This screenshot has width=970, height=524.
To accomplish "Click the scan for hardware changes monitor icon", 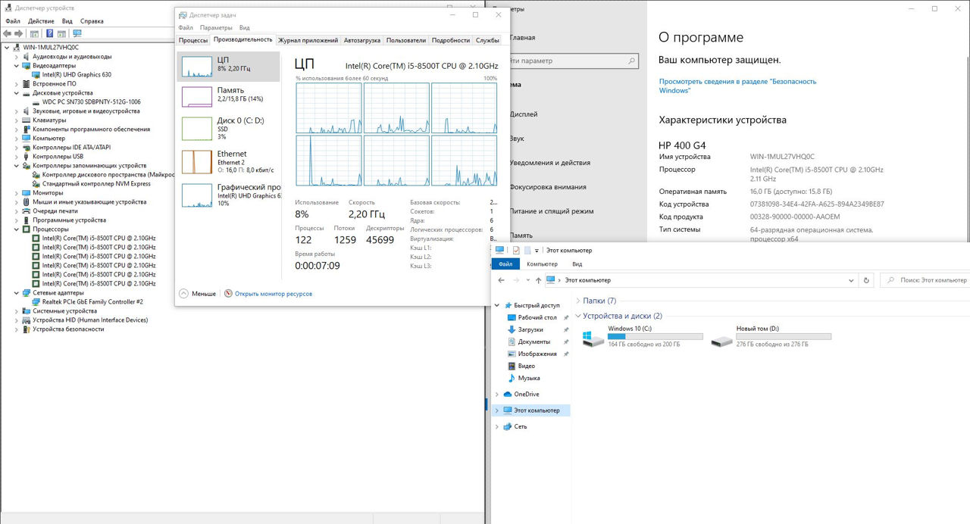I will coord(77,33).
